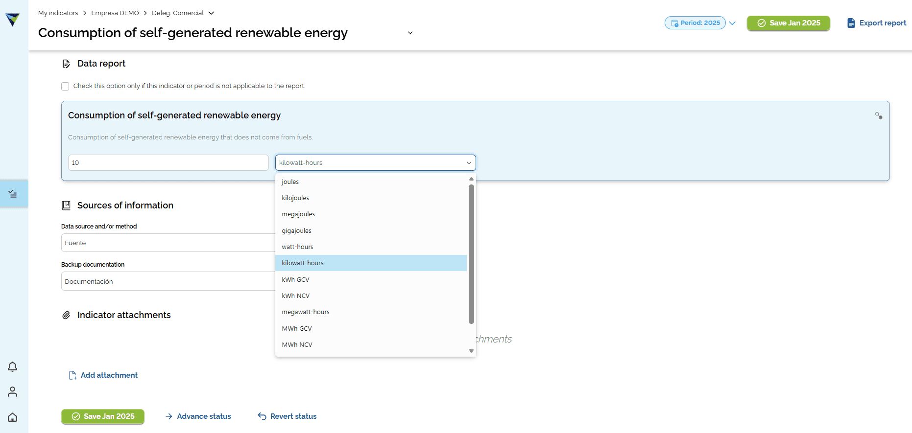This screenshot has width=912, height=433.
Task: Expand the Deleg. Comercial breadcrumb dropdown
Action: pos(212,13)
